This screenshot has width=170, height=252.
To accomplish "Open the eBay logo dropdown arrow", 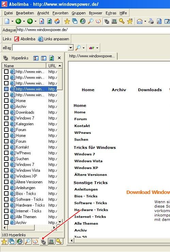I will (x=97, y=48).
